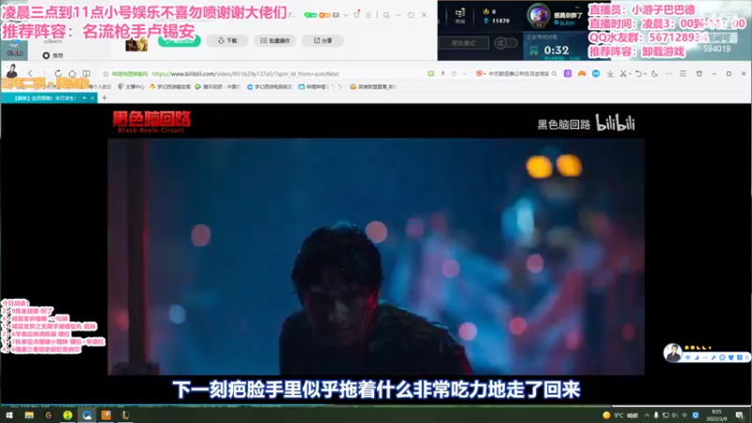The image size is (752, 423).
Task: Click the share page icon in address bar
Action: (x=454, y=73)
